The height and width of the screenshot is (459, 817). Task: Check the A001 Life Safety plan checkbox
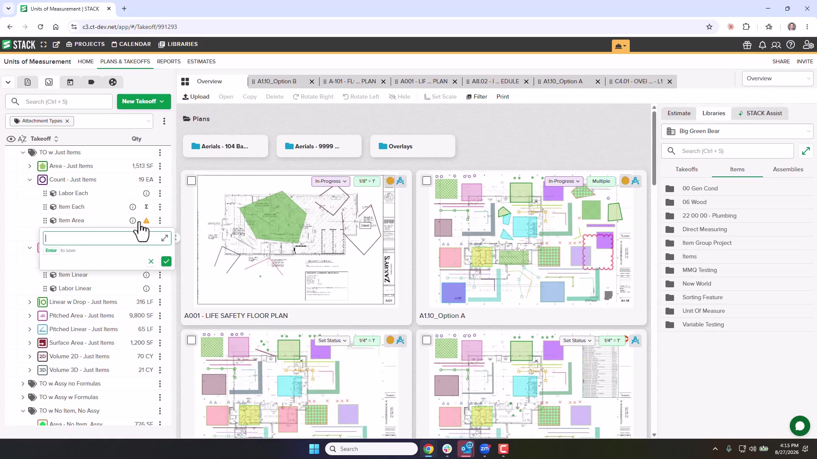click(x=191, y=181)
